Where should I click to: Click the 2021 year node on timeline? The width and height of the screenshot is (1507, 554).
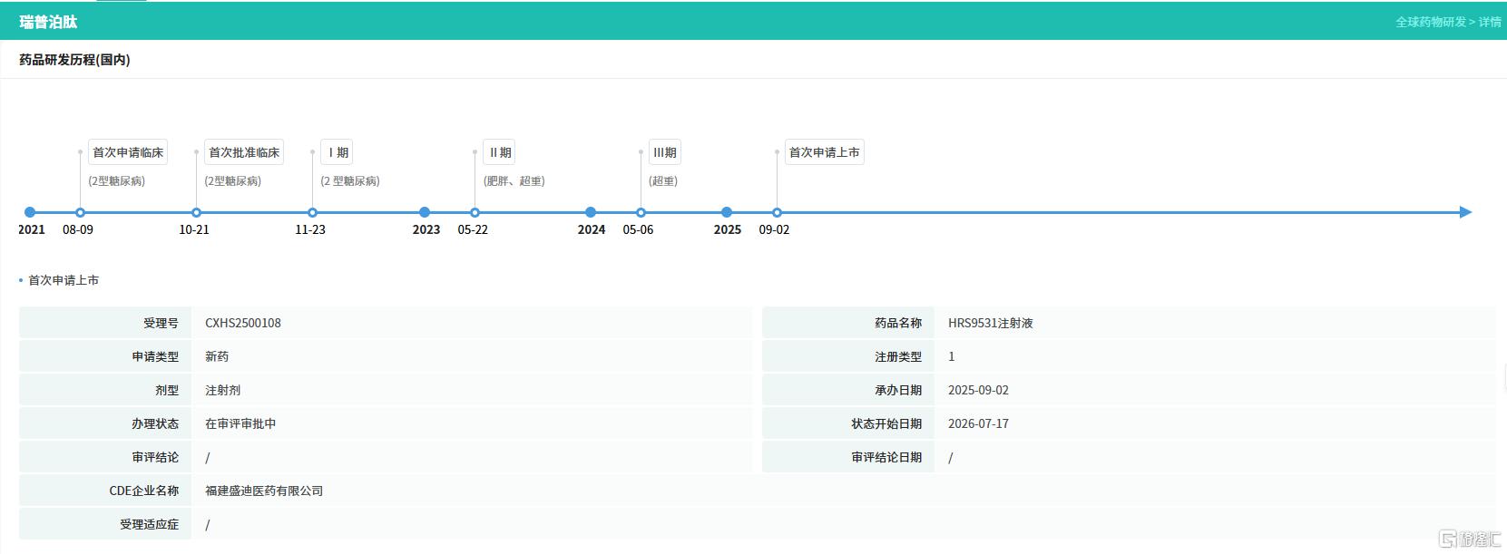[x=30, y=212]
